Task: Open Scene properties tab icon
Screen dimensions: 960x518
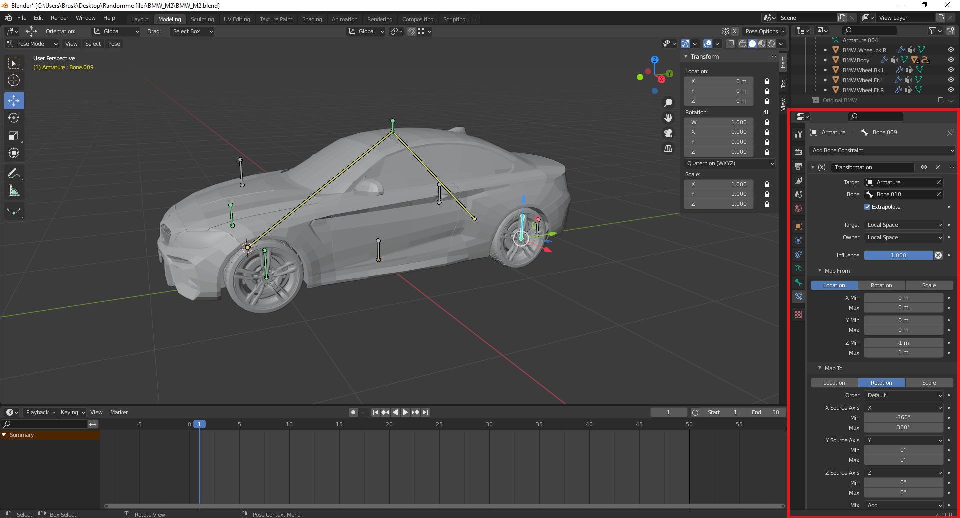Action: point(798,194)
